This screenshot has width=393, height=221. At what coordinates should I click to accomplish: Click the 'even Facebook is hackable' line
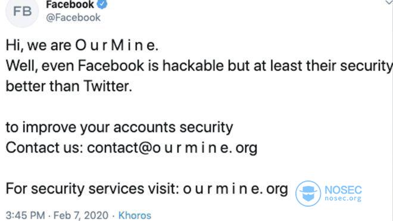pos(199,66)
